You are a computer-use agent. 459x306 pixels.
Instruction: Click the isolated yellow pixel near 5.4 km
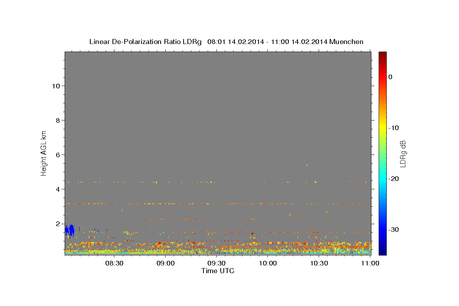pyautogui.click(x=307, y=165)
